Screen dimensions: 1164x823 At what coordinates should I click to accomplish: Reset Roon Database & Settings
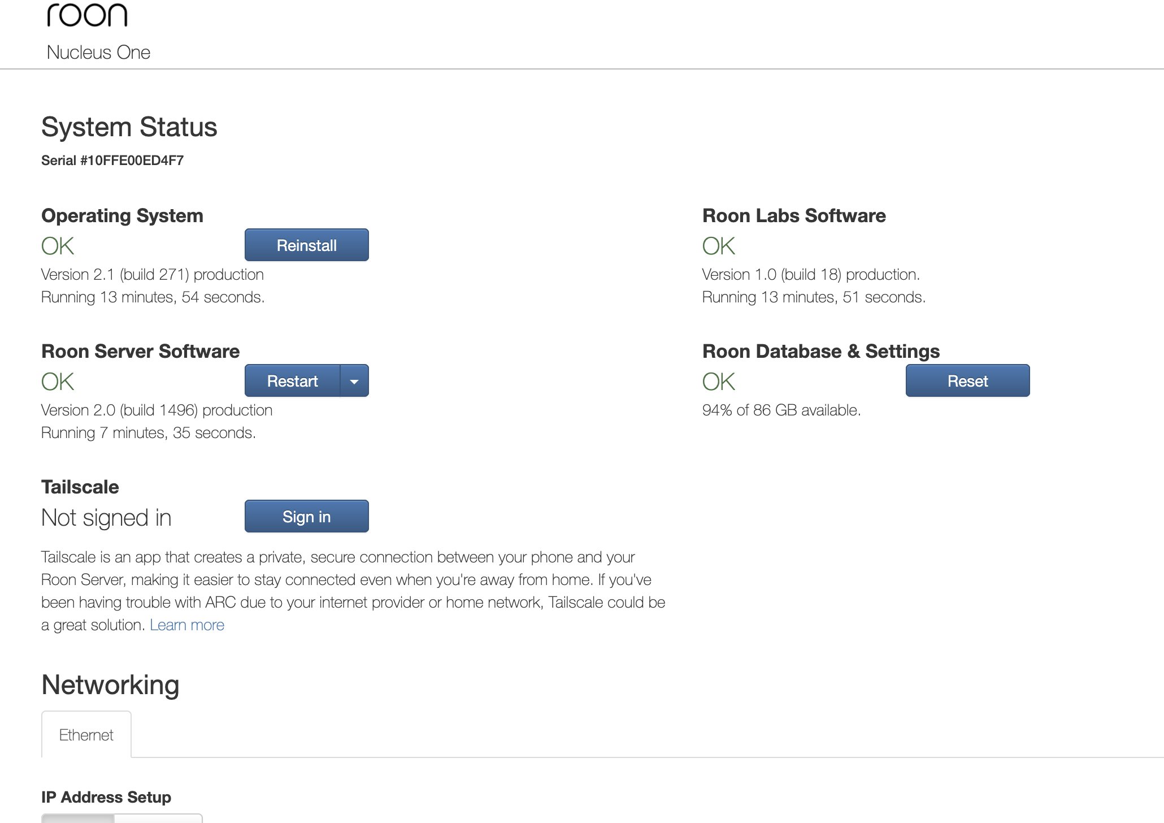pos(967,380)
